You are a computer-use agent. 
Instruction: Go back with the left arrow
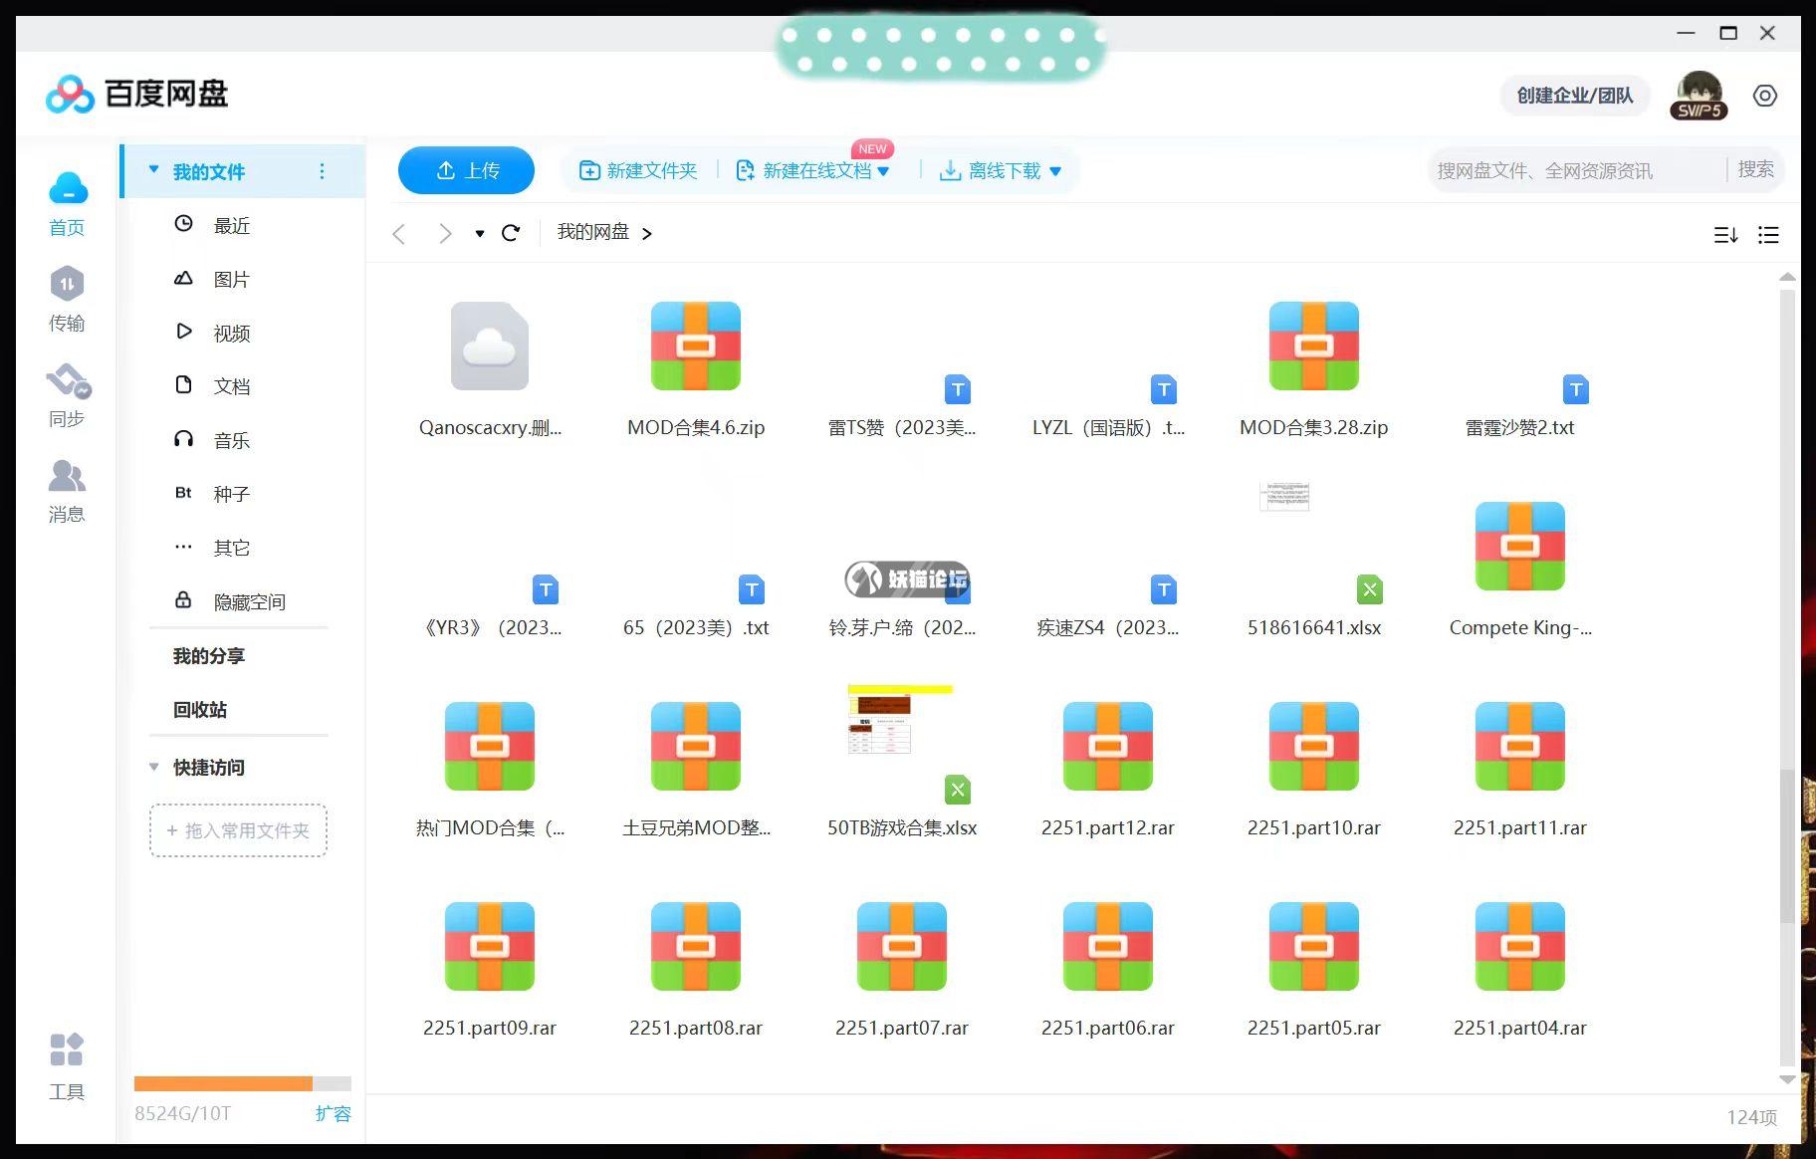coord(399,233)
